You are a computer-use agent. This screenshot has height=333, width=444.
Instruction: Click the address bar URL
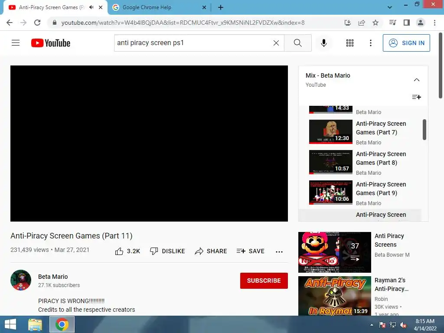click(x=183, y=23)
